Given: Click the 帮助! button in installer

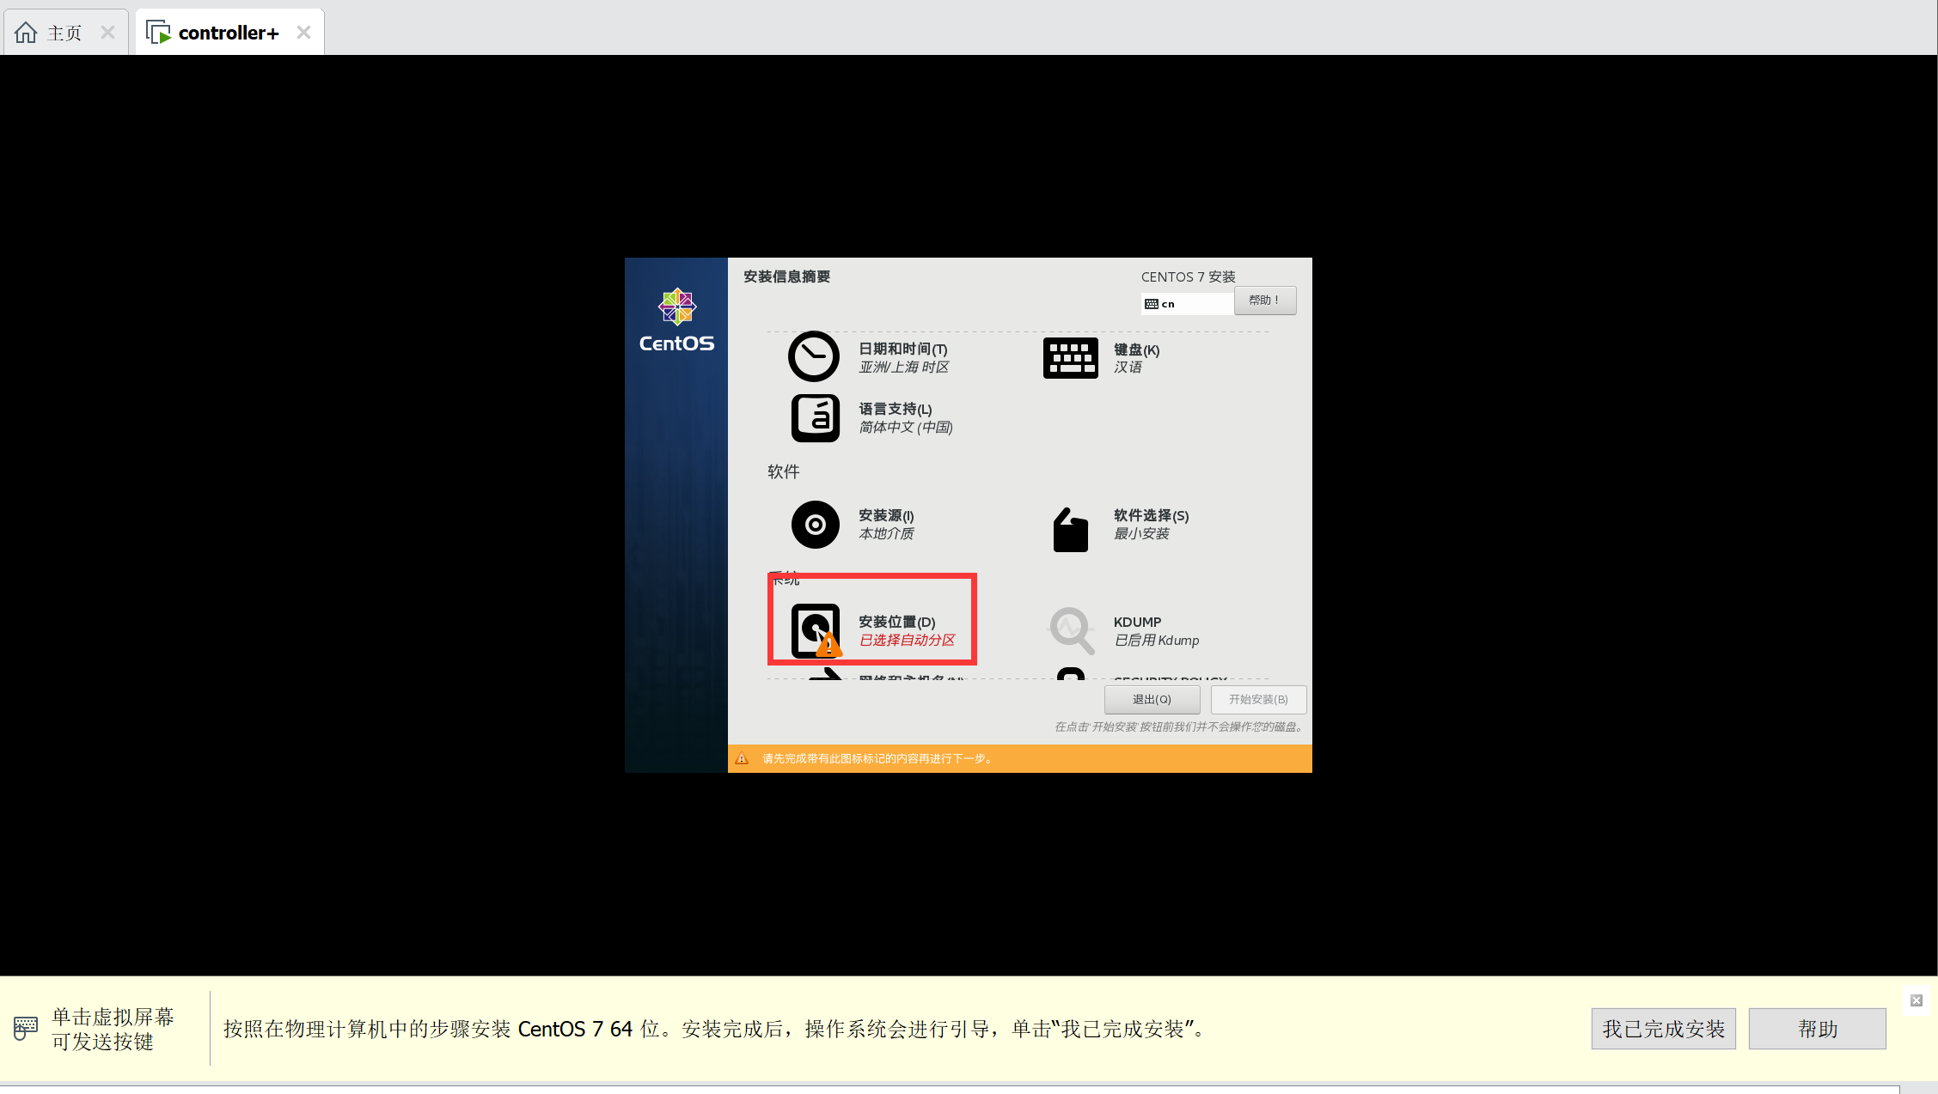Looking at the screenshot, I should click(x=1265, y=301).
